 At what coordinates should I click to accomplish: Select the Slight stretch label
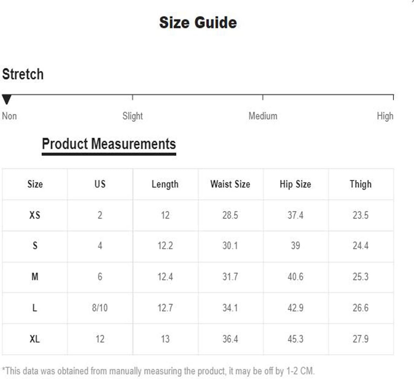(x=132, y=116)
